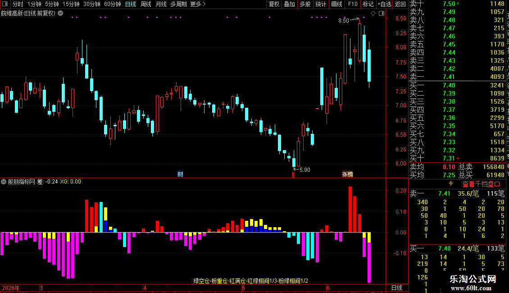Select 买一 bid price 7.40 row
Image resolution: width=509 pixels, height=293 pixels.
tap(457, 85)
